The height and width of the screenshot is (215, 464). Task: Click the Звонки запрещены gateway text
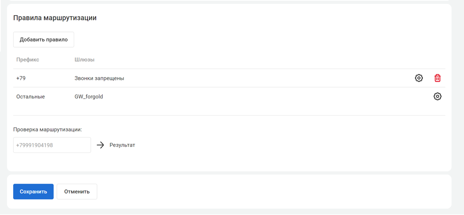[99, 78]
